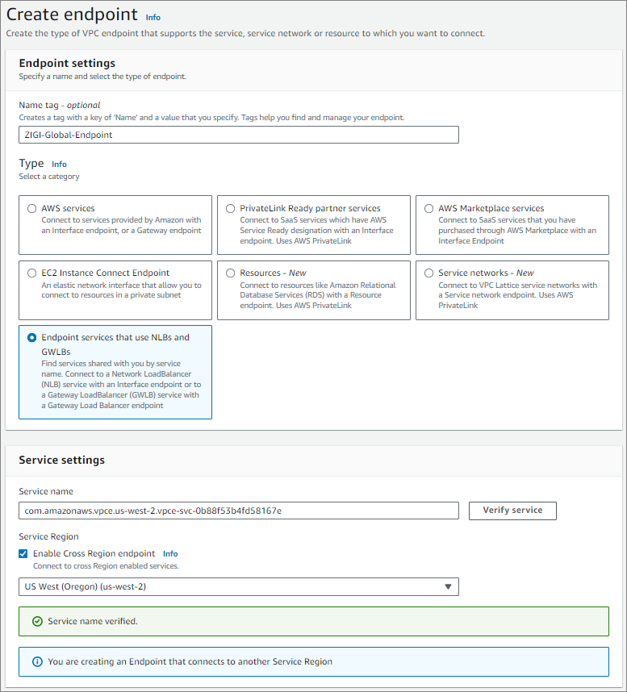This screenshot has width=627, height=692.
Task: Click 'Connect to cross Region enabled services.' text
Action: (x=106, y=566)
